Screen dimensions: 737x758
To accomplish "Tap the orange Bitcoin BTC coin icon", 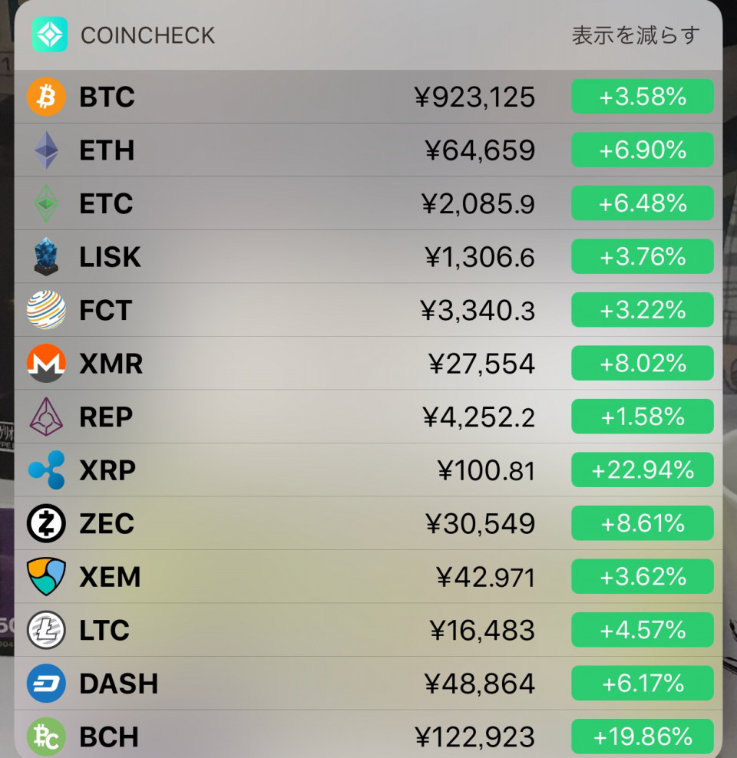I will coord(46,97).
